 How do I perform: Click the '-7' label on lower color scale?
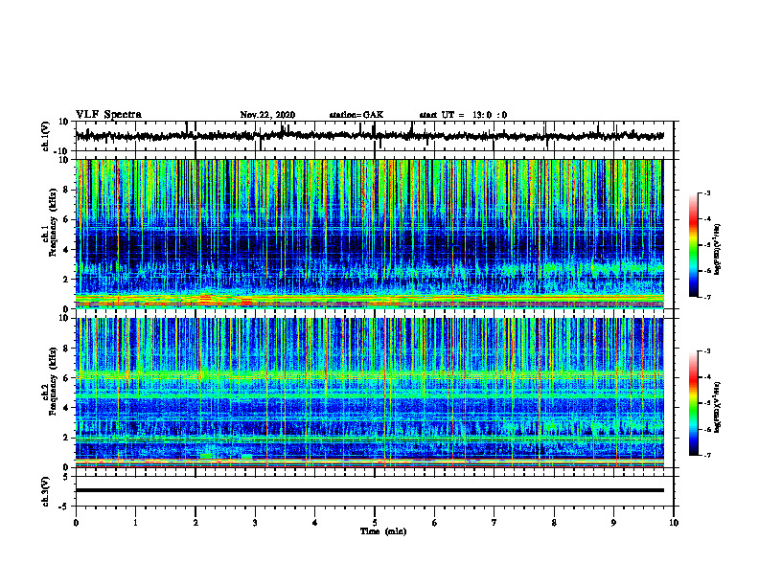coord(707,455)
